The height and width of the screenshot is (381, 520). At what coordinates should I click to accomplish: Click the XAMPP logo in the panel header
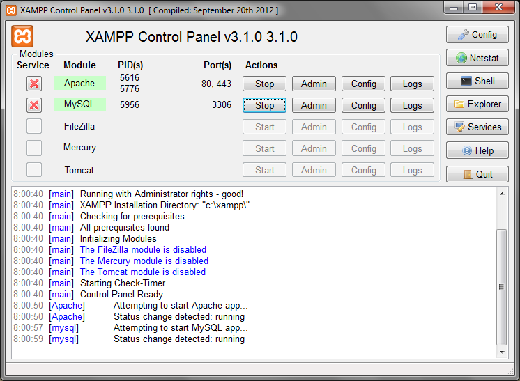22,36
